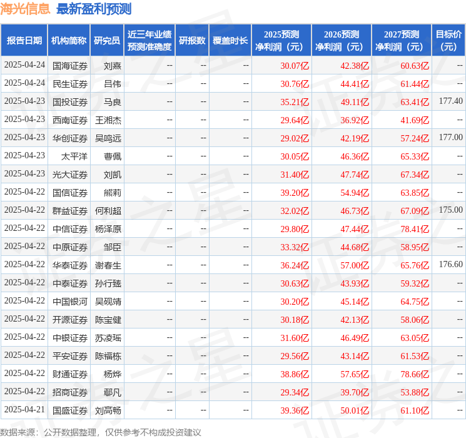The height and width of the screenshot is (438, 466).
Task: Select the 中银证券 institution cell
Action: pos(70,338)
